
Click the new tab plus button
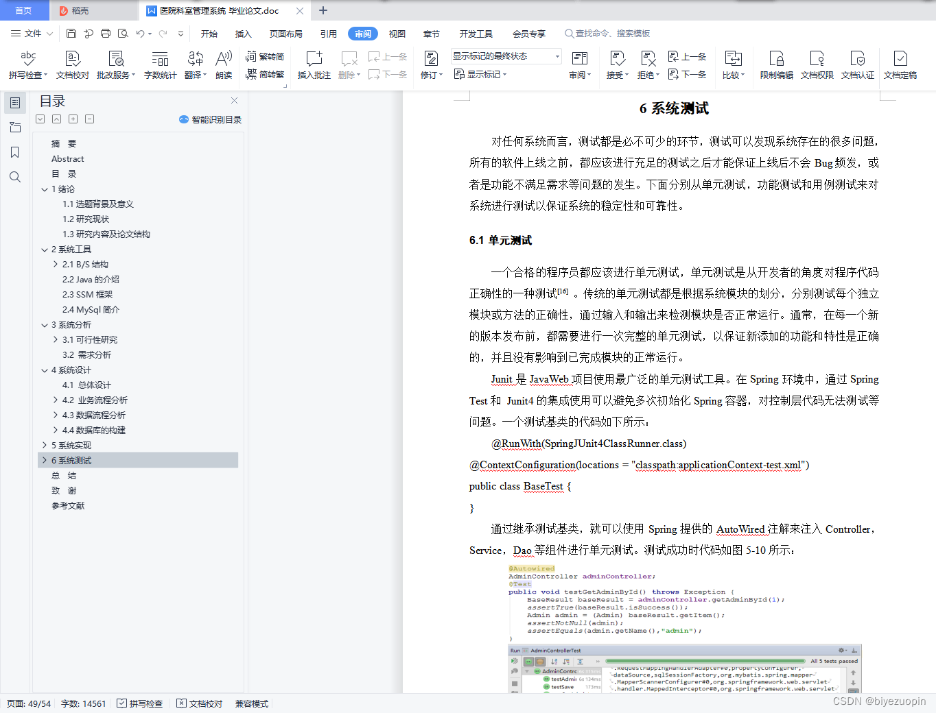(x=323, y=10)
